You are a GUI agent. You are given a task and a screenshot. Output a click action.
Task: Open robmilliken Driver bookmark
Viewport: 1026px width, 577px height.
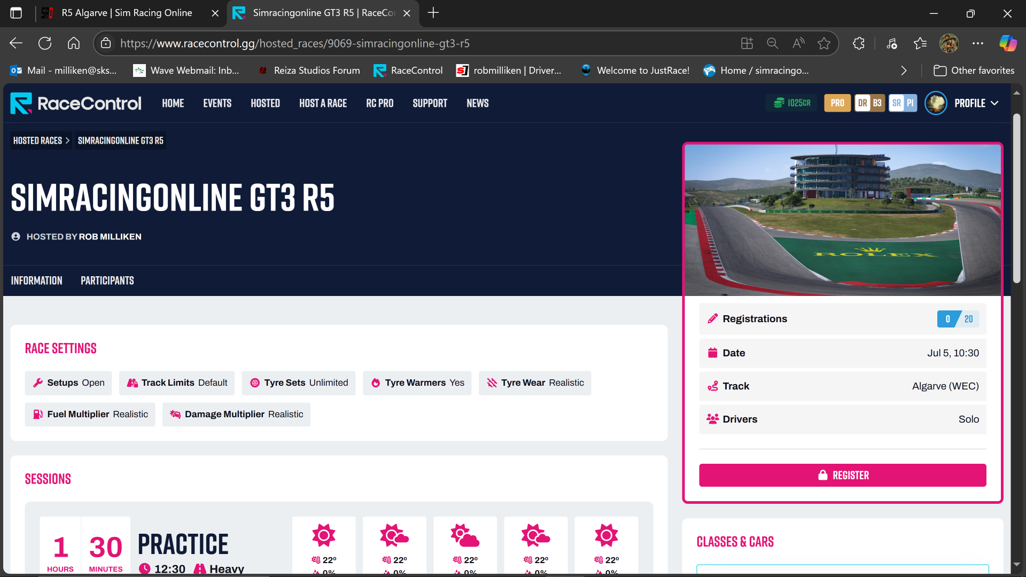(x=509, y=71)
